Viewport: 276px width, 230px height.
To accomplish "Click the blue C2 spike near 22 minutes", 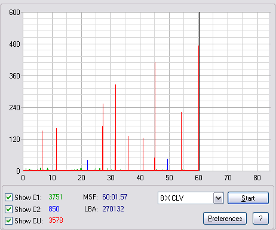I will 87,165.
